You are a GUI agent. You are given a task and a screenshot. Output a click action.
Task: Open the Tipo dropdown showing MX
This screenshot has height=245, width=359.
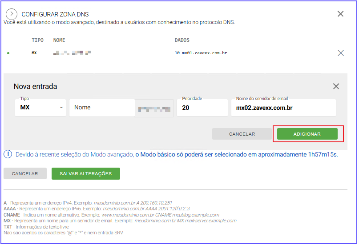pyautogui.click(x=40, y=108)
